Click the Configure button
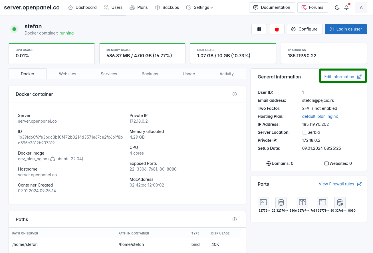This screenshot has height=253, width=373. coord(305,29)
